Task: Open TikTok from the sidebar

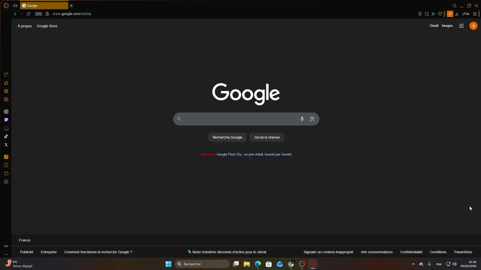Action: [x=6, y=136]
